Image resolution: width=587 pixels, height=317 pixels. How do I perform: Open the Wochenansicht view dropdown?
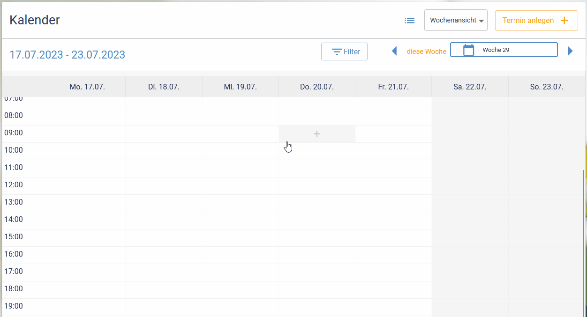point(455,21)
